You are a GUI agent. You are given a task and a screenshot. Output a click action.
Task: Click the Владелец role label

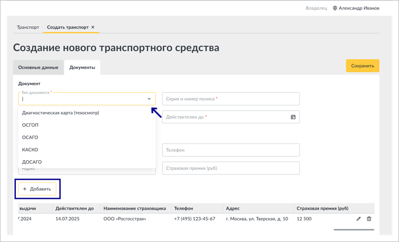[316, 8]
